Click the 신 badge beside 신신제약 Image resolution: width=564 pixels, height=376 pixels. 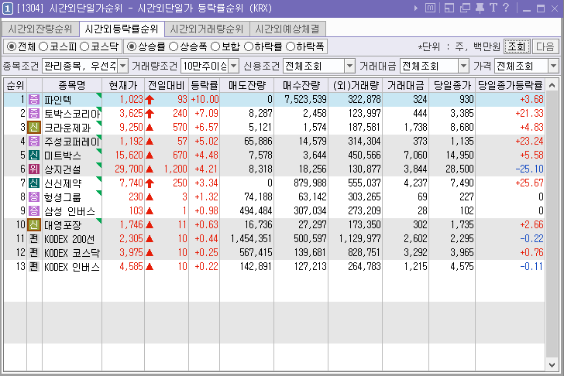coord(34,183)
